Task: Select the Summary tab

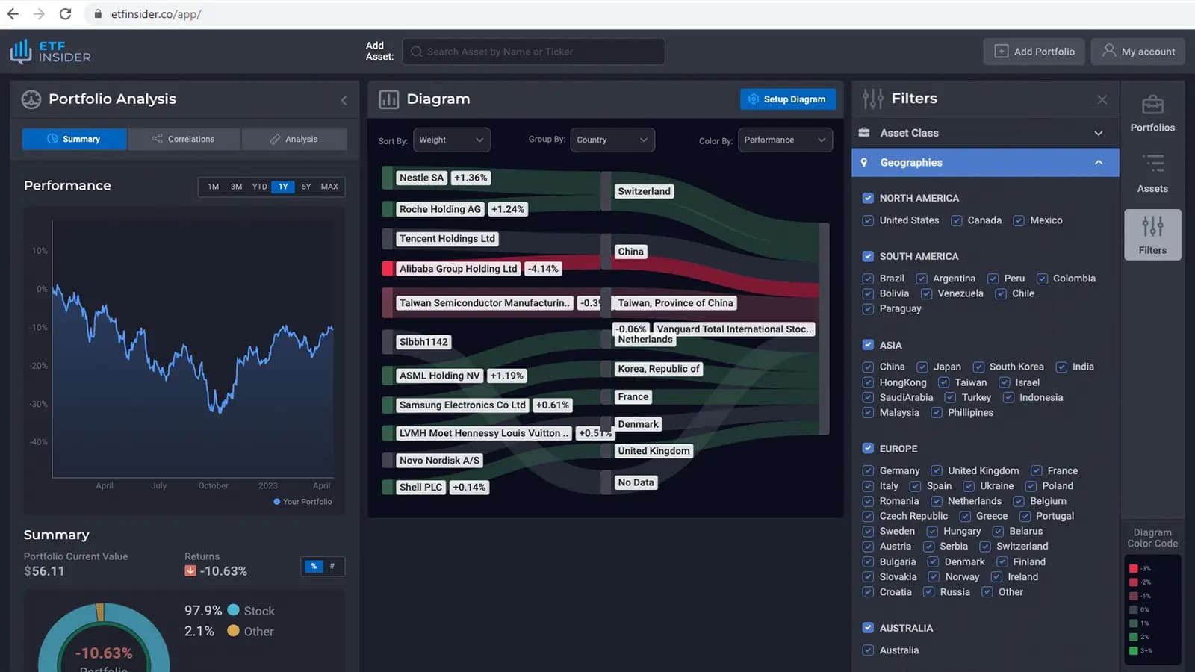Action: click(x=74, y=139)
